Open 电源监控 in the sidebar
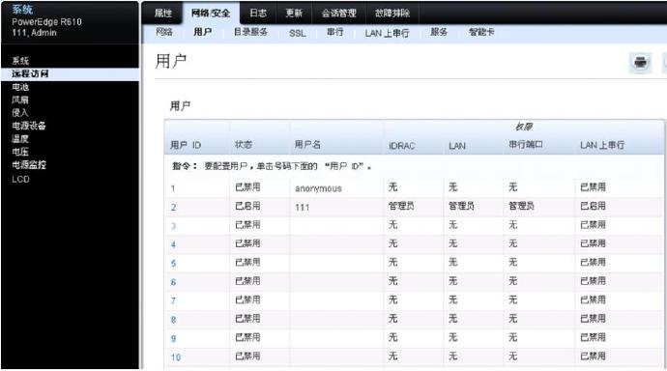667x371 pixels. pyautogui.click(x=29, y=164)
